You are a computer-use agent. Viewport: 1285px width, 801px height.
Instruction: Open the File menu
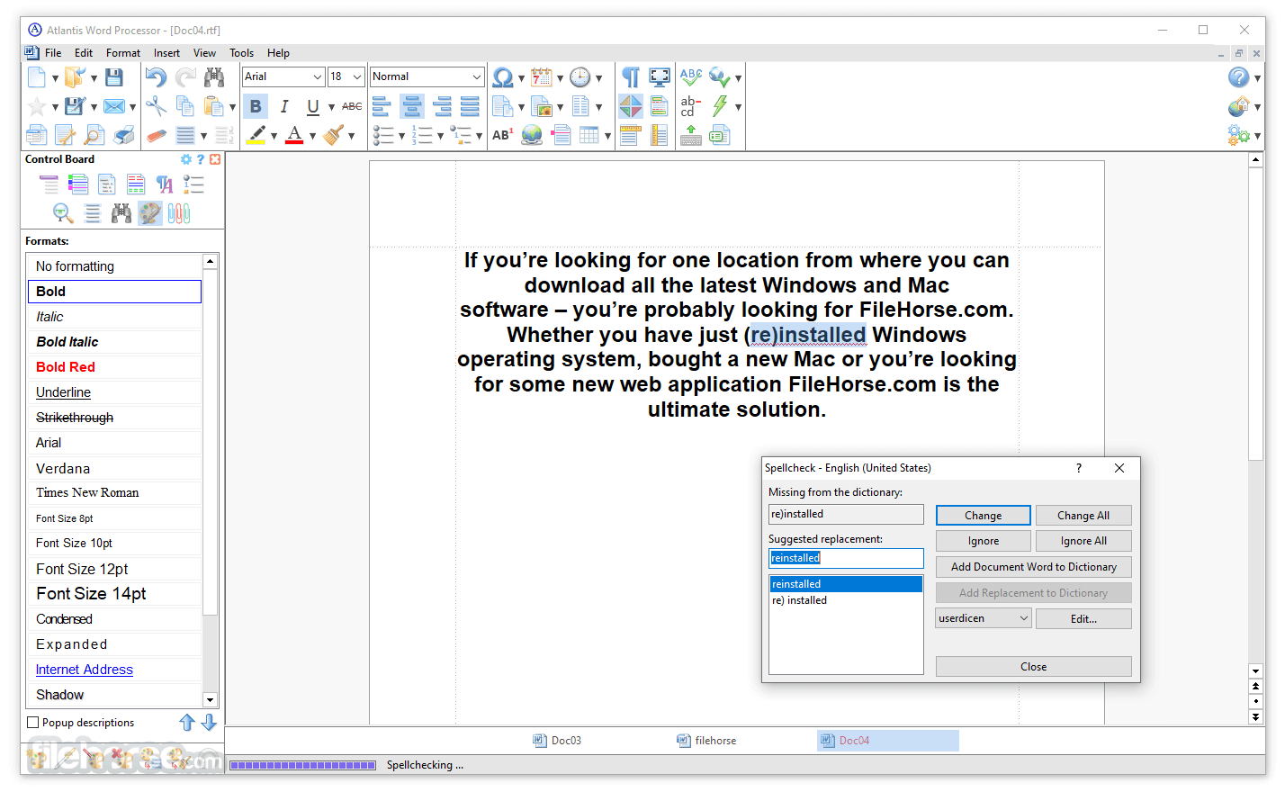(x=53, y=53)
